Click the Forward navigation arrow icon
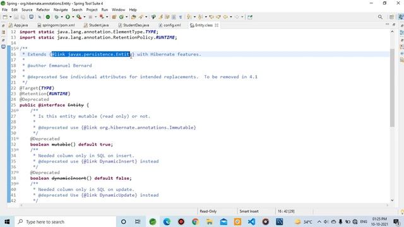This screenshot has width=404, height=227. (237, 17)
